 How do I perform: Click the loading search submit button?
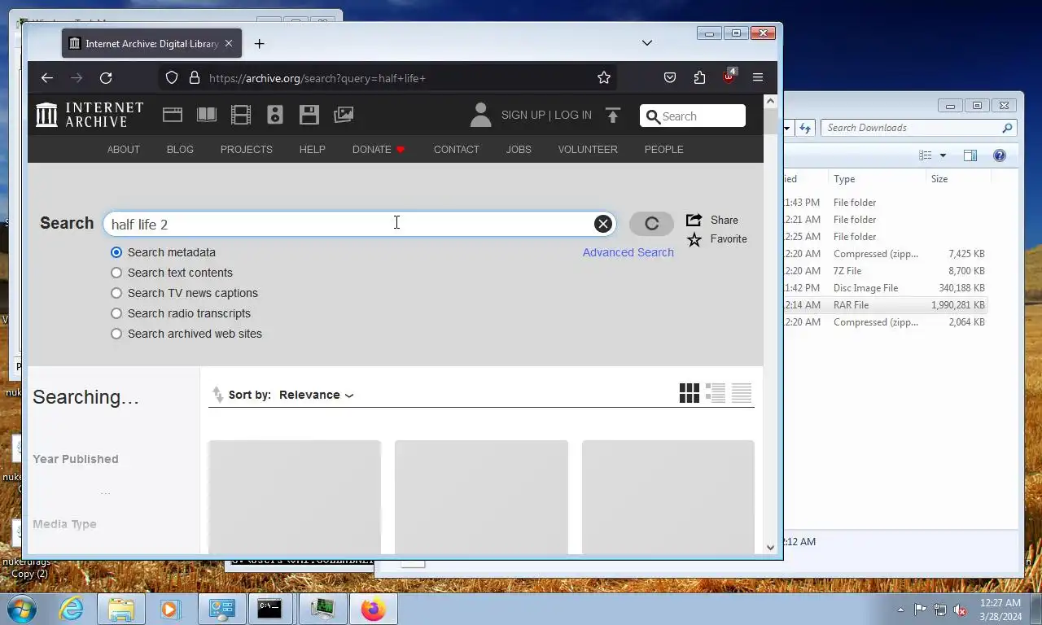[651, 224]
